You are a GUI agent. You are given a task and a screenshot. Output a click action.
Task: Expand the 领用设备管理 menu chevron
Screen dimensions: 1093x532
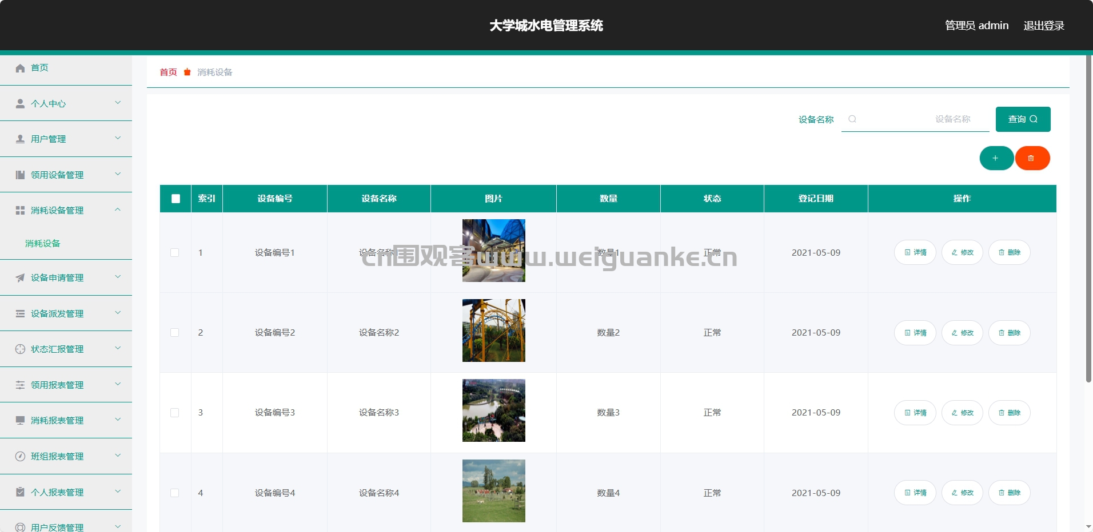tap(118, 174)
